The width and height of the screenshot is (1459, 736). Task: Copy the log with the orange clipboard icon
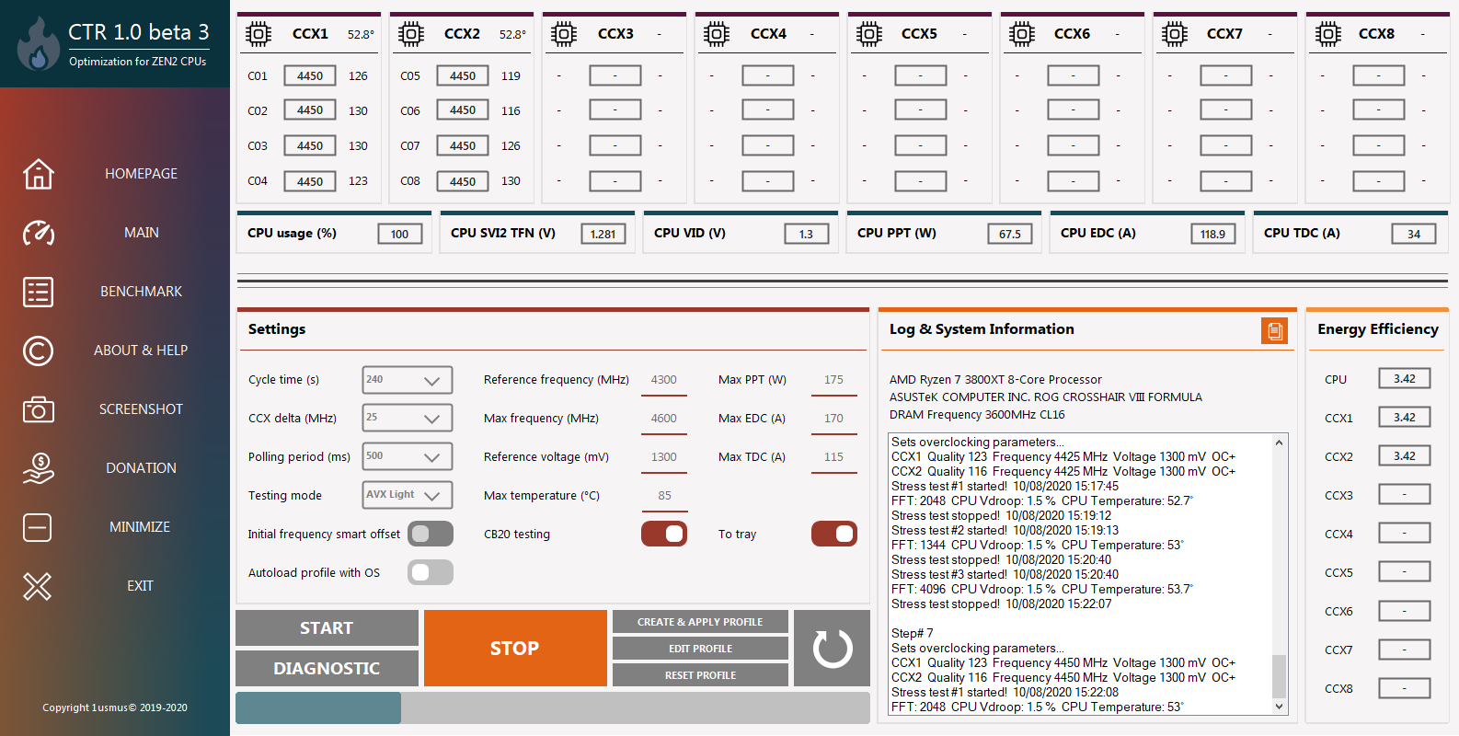pyautogui.click(x=1274, y=330)
